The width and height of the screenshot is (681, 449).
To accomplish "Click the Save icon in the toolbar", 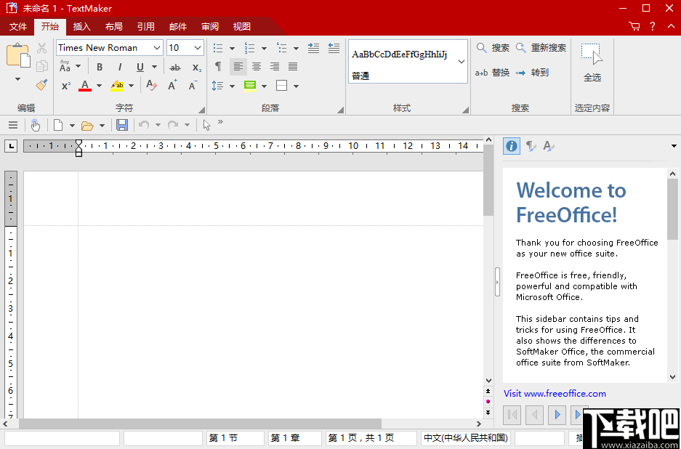I will pyautogui.click(x=121, y=124).
